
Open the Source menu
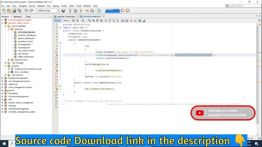point(32,6)
